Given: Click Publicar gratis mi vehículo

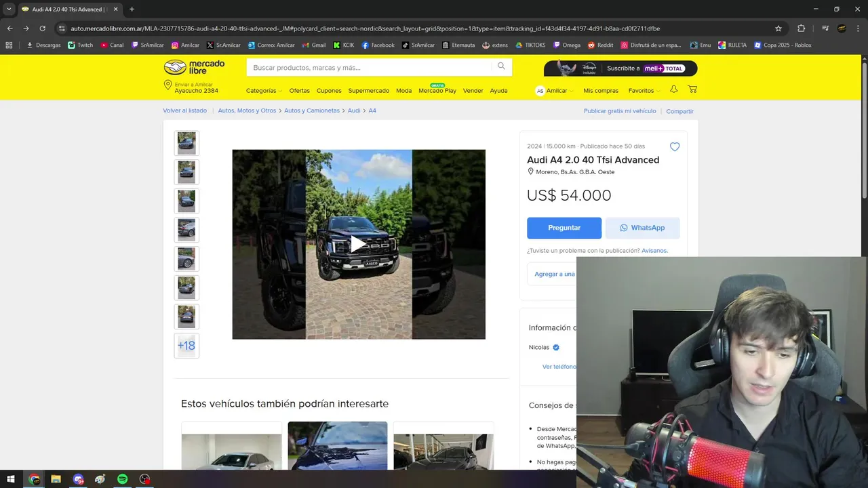Looking at the screenshot, I should tap(620, 110).
